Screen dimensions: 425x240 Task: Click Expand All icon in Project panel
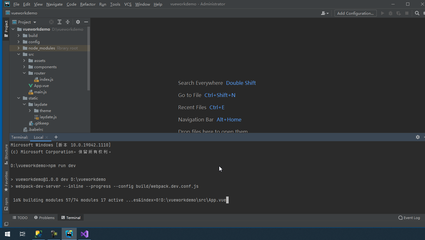60,22
